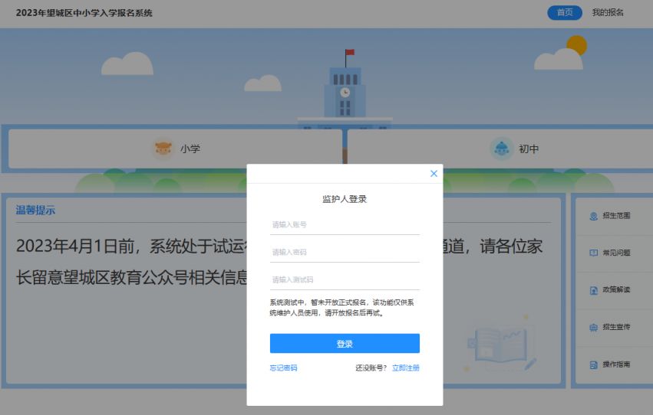Click the 政策解读 policy document icon
The width and height of the screenshot is (653, 415).
coord(593,290)
